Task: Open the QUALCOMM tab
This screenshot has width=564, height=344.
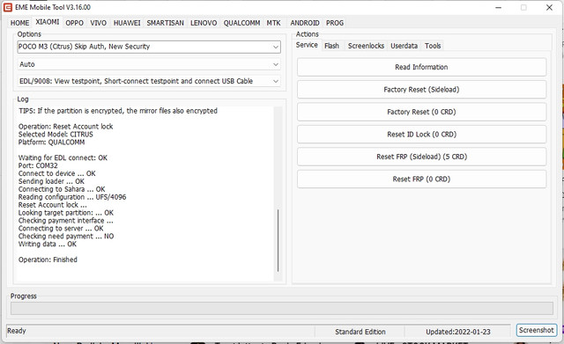Action: pyautogui.click(x=241, y=23)
